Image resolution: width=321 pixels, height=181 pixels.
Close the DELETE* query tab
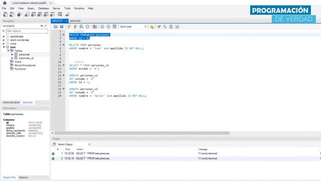[66, 21]
